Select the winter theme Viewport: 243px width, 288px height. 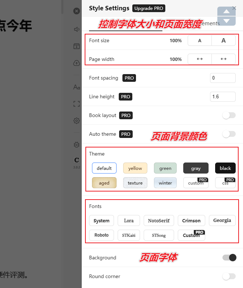coord(165,183)
